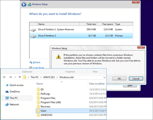Click the Name header in partition list

pyautogui.click(x=58, y=24)
